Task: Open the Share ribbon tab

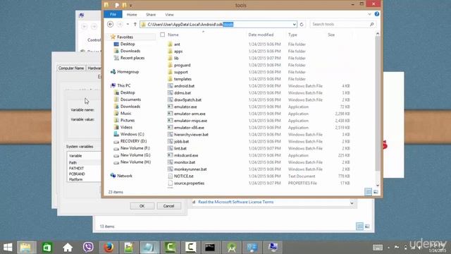Action: [x=151, y=14]
